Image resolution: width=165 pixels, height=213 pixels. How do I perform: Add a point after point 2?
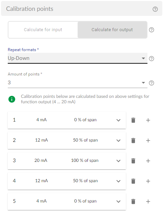click(x=148, y=141)
